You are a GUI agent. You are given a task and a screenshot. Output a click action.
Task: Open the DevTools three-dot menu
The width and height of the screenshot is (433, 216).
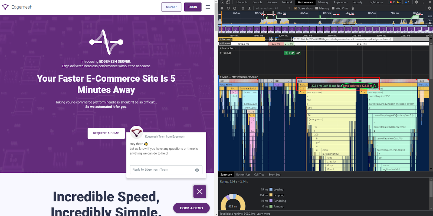coord(423,2)
